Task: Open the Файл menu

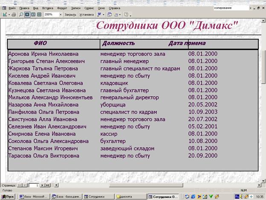Action: coord(12,8)
